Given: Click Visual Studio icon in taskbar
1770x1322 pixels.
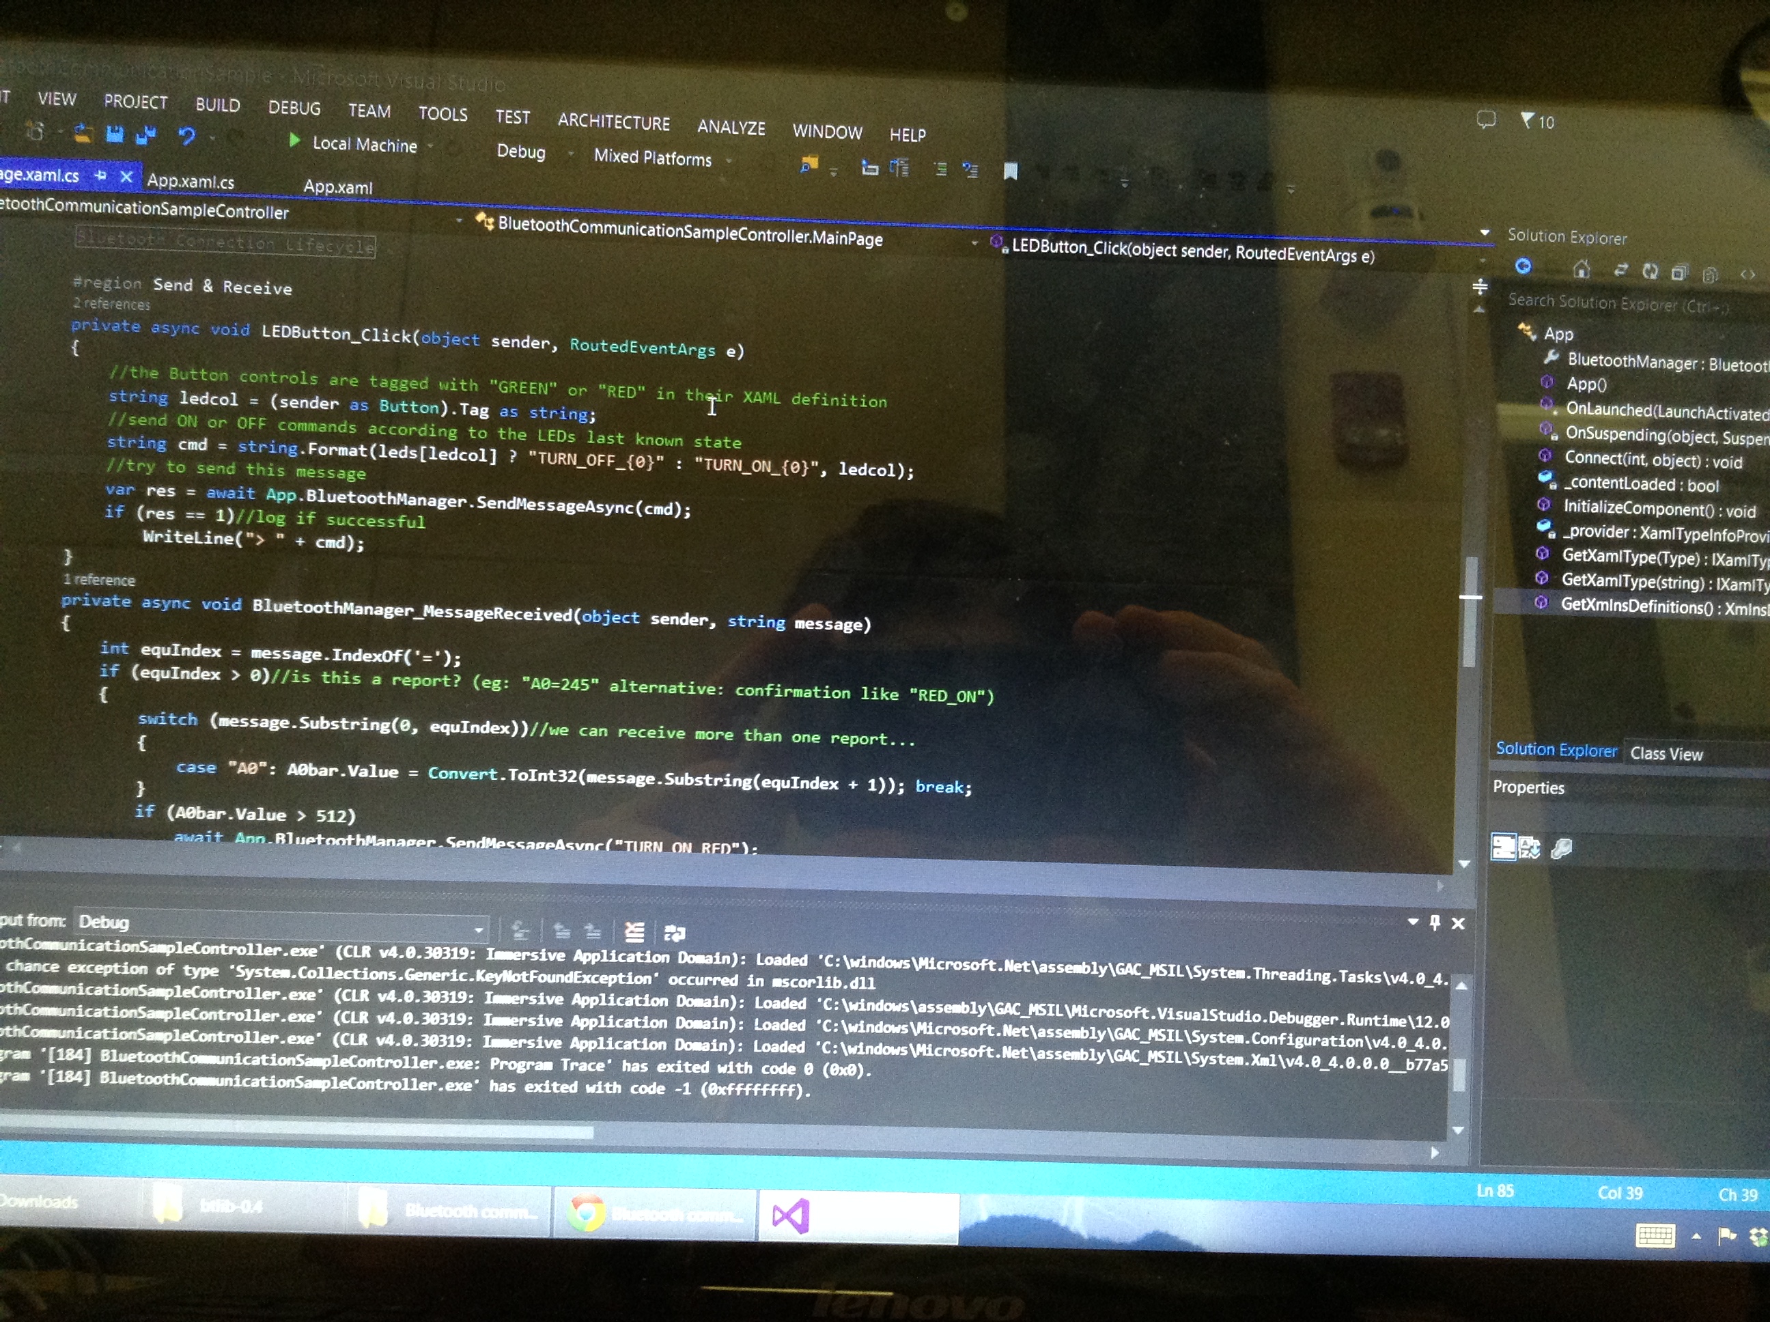Looking at the screenshot, I should (x=791, y=1217).
